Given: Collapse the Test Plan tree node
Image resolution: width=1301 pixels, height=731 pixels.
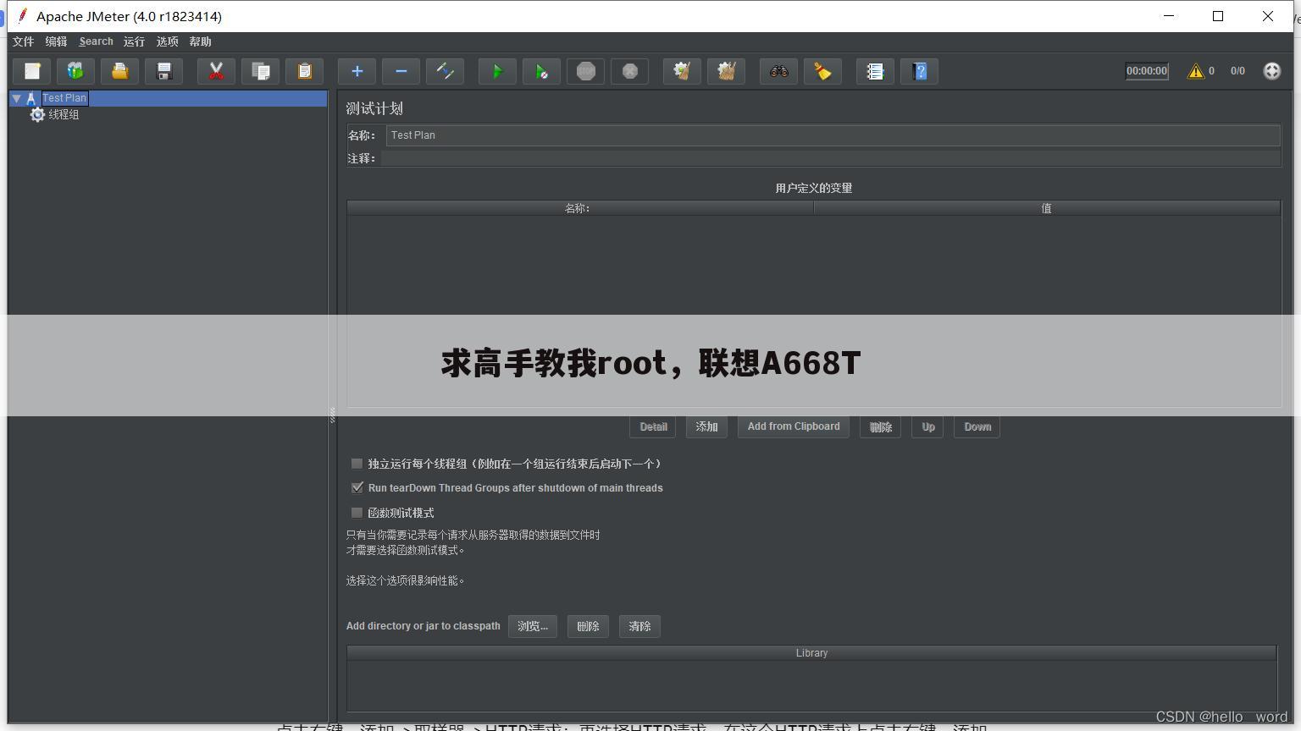Looking at the screenshot, I should [x=16, y=98].
